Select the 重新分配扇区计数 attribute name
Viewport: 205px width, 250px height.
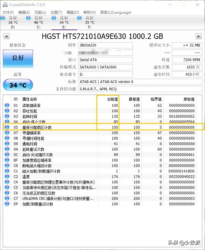(x=37, y=127)
